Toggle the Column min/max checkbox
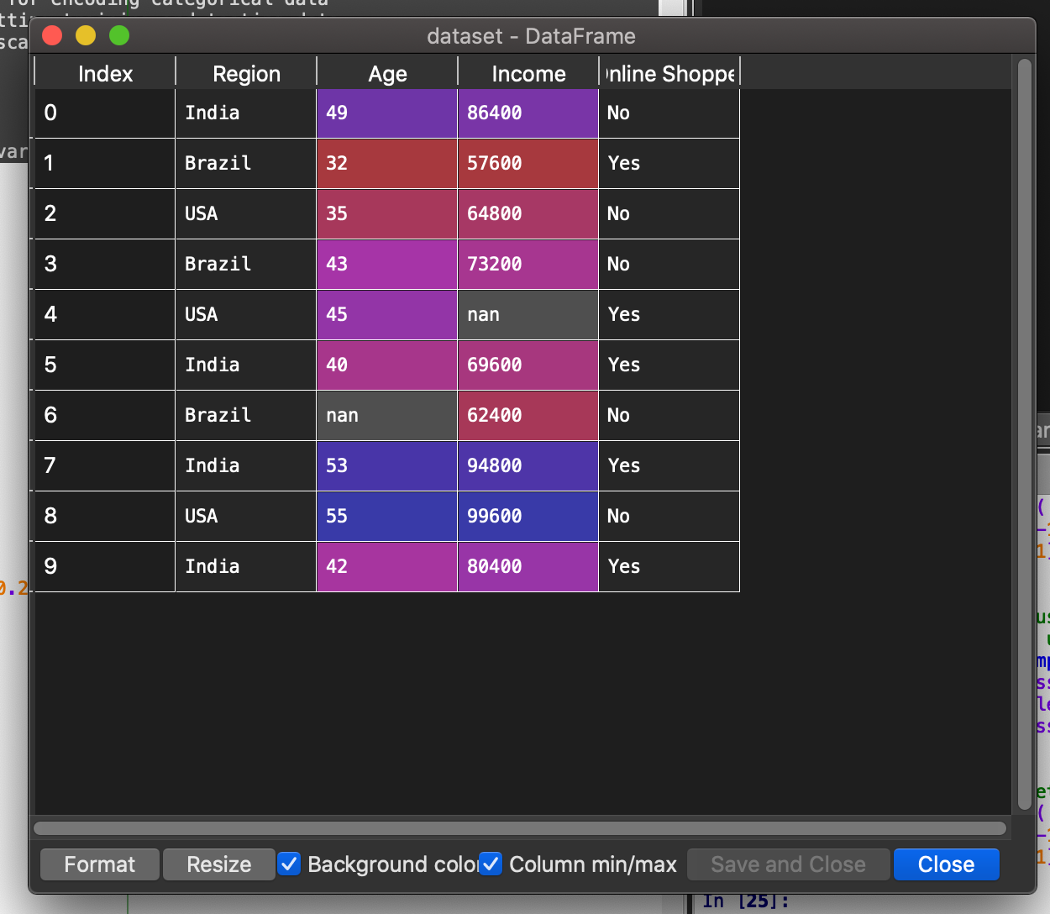Screen dimensions: 1050x914 tap(491, 864)
